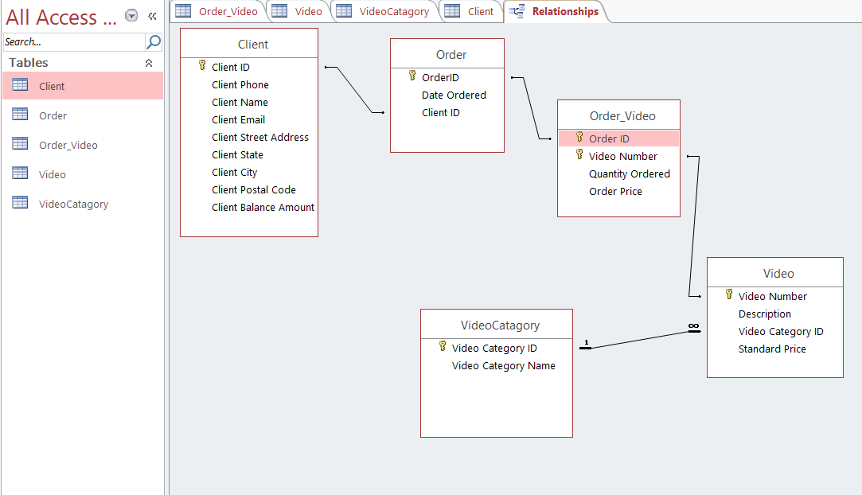This screenshot has width=862, height=495.
Task: Click the key icon next to Video Category ID
Action: click(443, 347)
